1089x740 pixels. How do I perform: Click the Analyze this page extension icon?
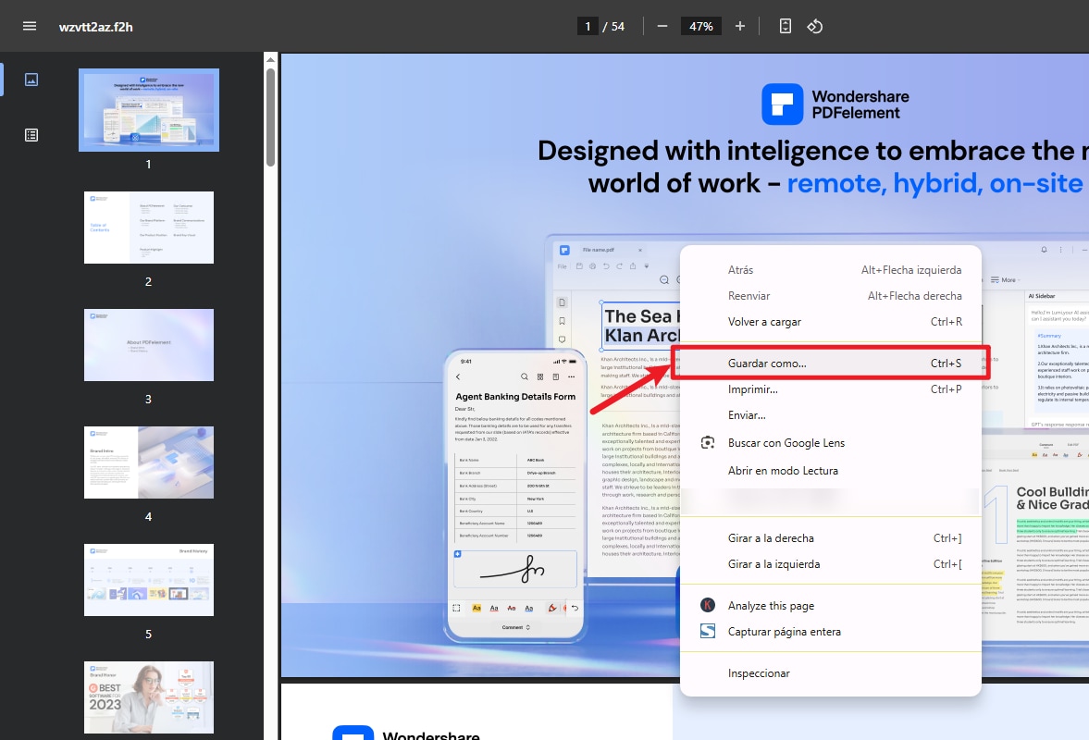pos(708,605)
